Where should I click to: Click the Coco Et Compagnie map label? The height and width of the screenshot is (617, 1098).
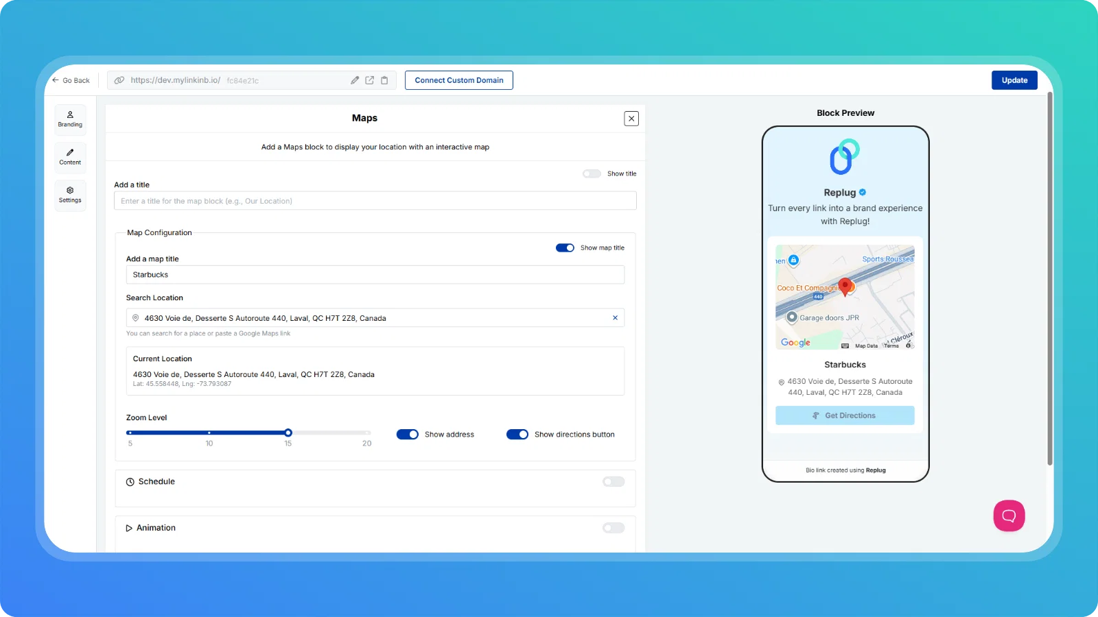(x=808, y=288)
